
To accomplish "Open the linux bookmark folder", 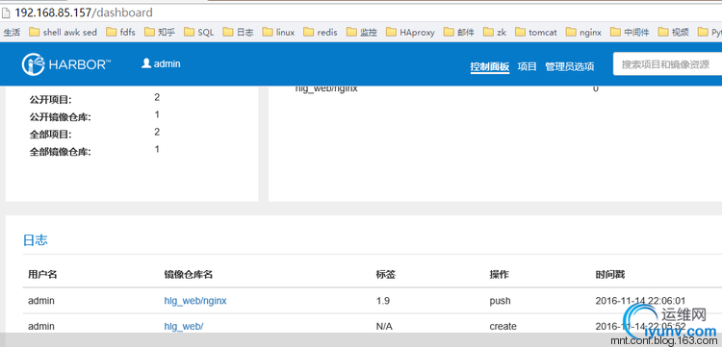I will (278, 32).
